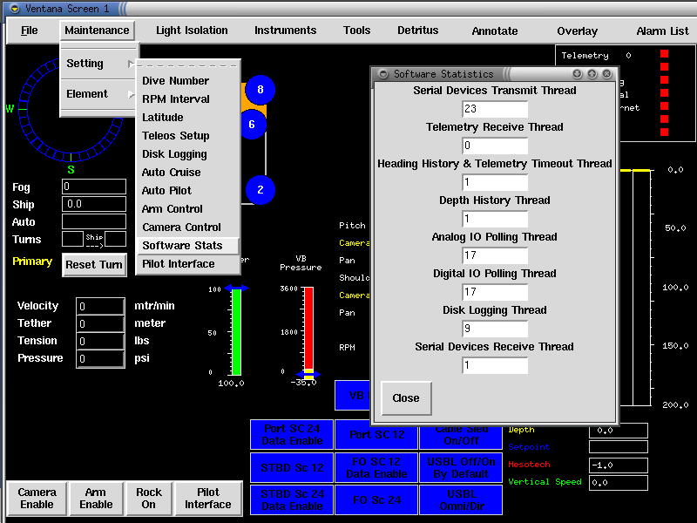
Task: Click the Software Statistics title bar close icon
Action: coord(606,74)
